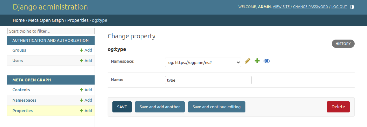Go to Home breadcrumb
The width and height of the screenshot is (367, 127).
pos(19,20)
